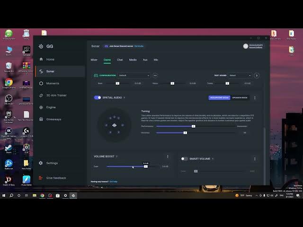
Task: Switch to the Mixer tab
Action: tap(94, 60)
